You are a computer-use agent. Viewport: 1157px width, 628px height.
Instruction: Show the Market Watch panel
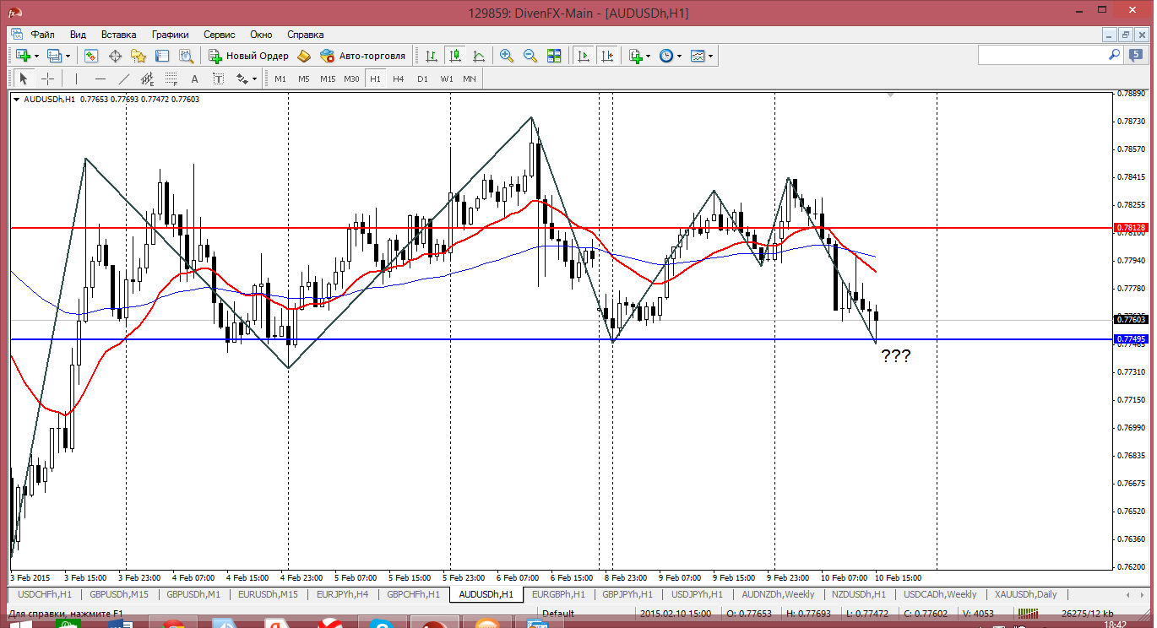[x=91, y=56]
